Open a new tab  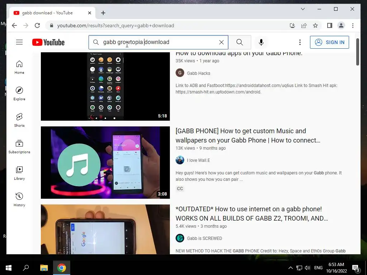point(103,13)
